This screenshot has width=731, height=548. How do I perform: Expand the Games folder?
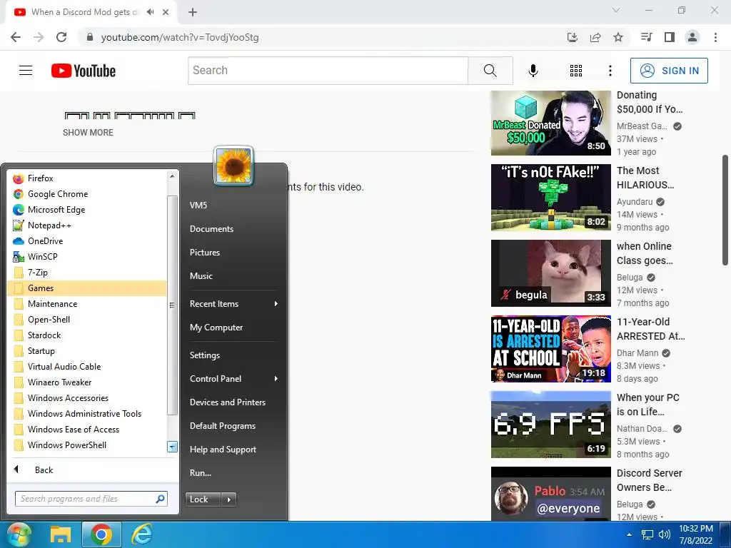(x=86, y=288)
